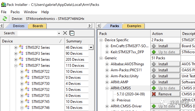This screenshot has height=111, width=195.
Task: Expand EmCraft::STM32F7-SO... pack
Action: point(107,46)
